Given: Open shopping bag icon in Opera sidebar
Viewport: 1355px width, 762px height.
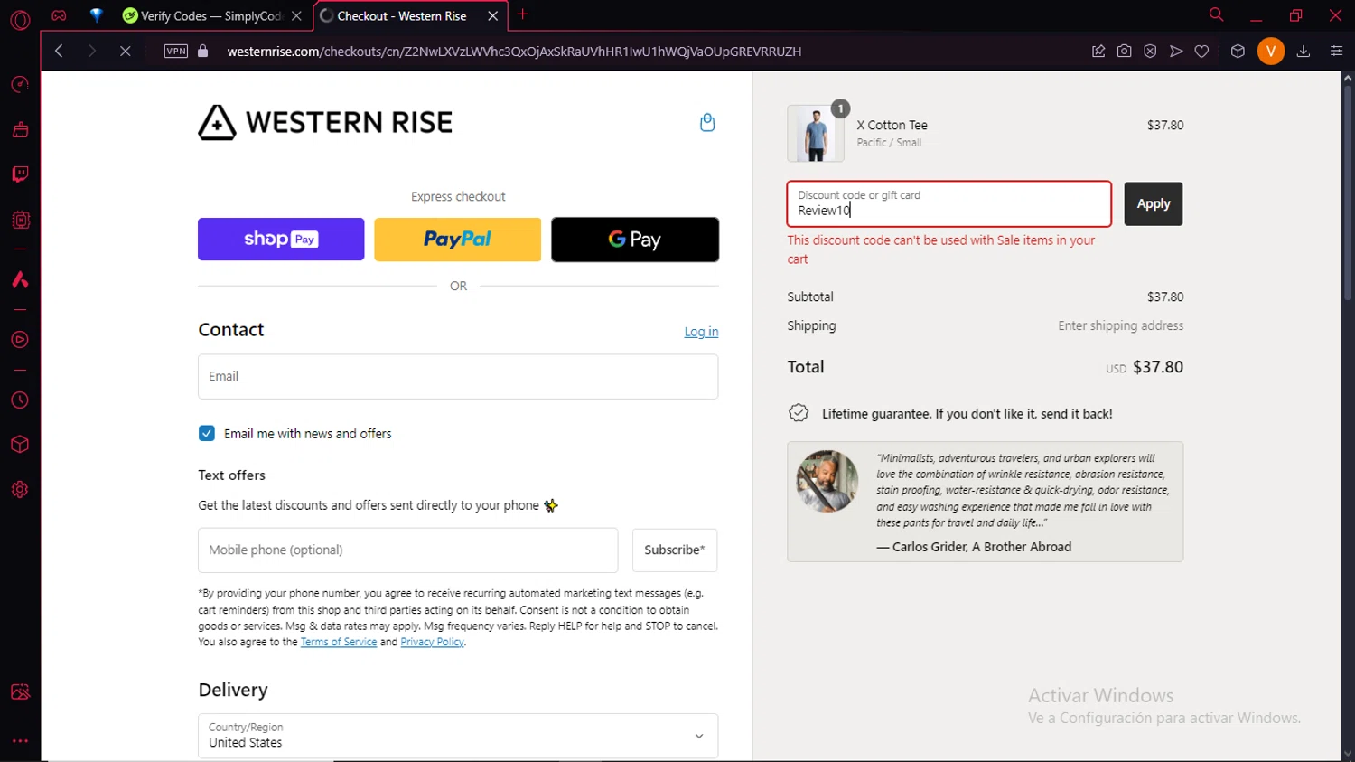Looking at the screenshot, I should [x=20, y=129].
